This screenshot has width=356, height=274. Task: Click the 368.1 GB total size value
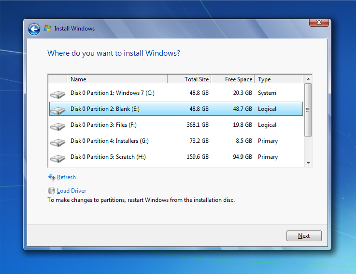(198, 125)
